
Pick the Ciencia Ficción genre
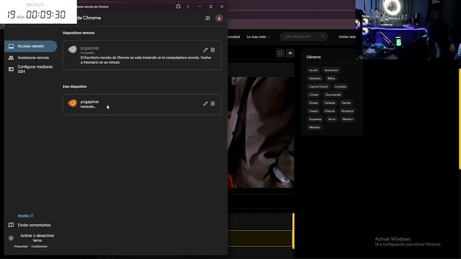[318, 87]
